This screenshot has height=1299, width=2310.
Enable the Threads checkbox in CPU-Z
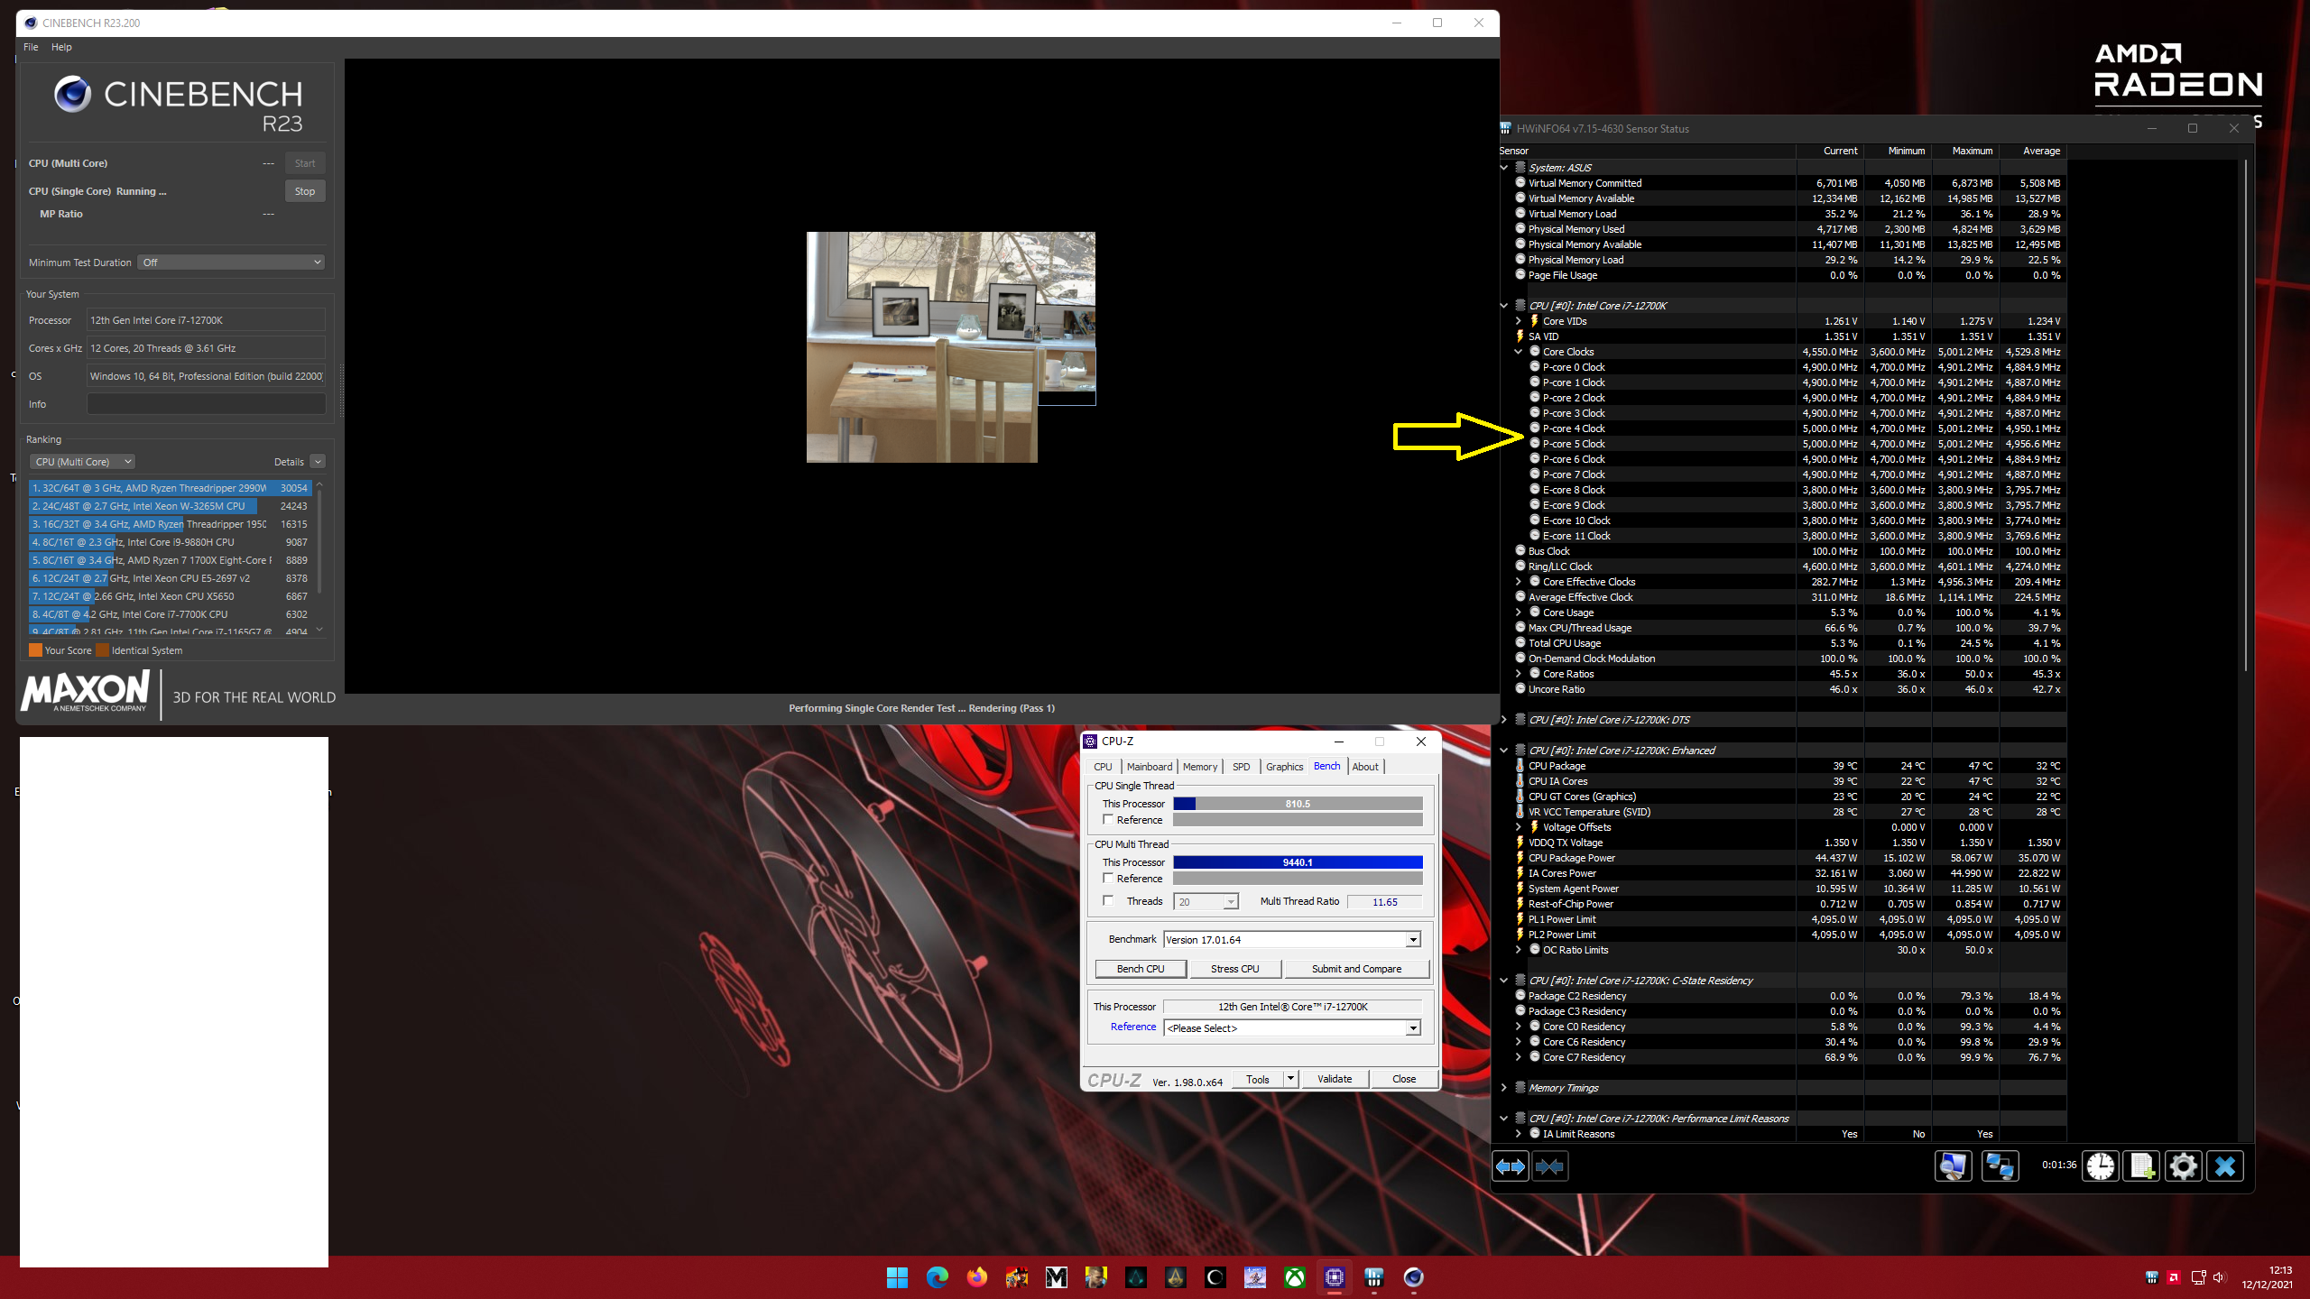point(1108,900)
